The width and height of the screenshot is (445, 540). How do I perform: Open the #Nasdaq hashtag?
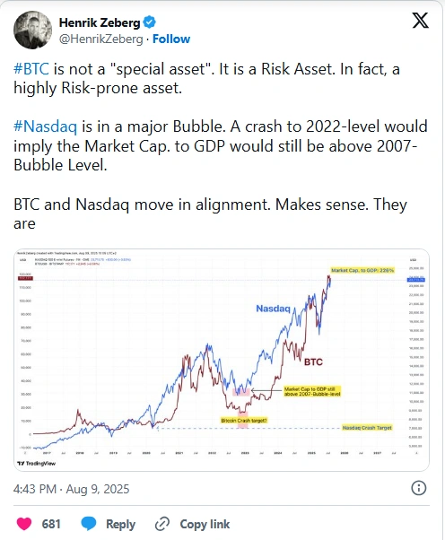click(x=46, y=126)
